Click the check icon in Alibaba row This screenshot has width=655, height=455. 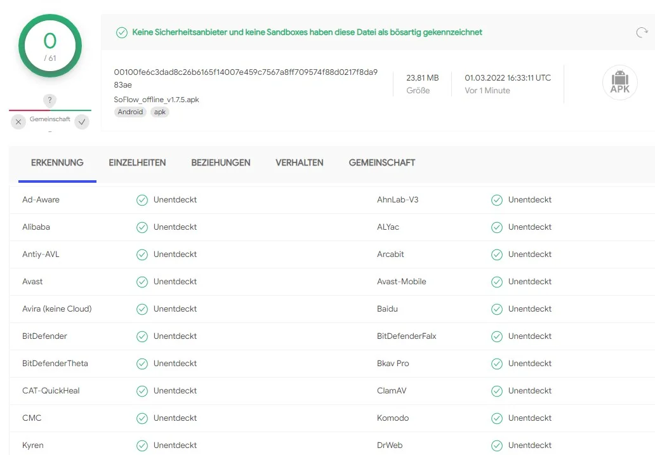point(142,227)
